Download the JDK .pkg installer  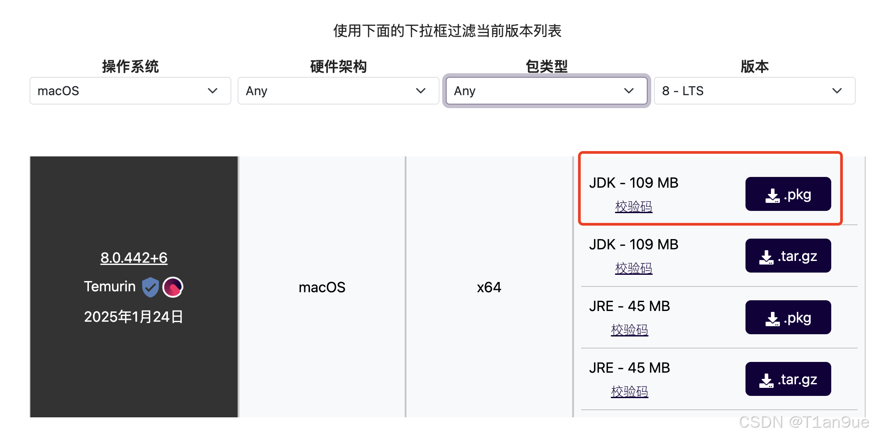788,193
